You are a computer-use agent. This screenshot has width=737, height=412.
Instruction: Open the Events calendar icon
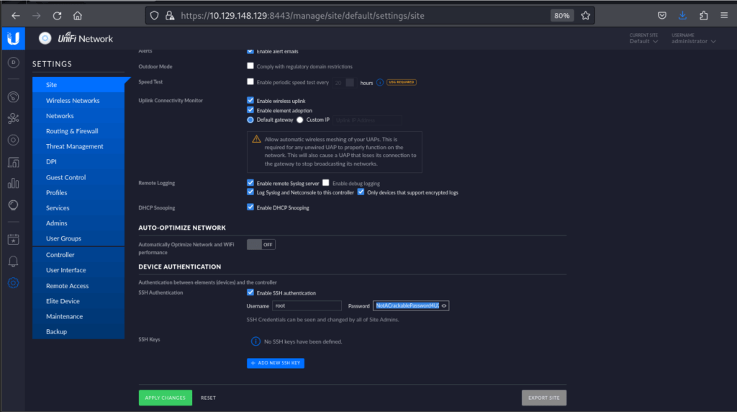(x=13, y=239)
